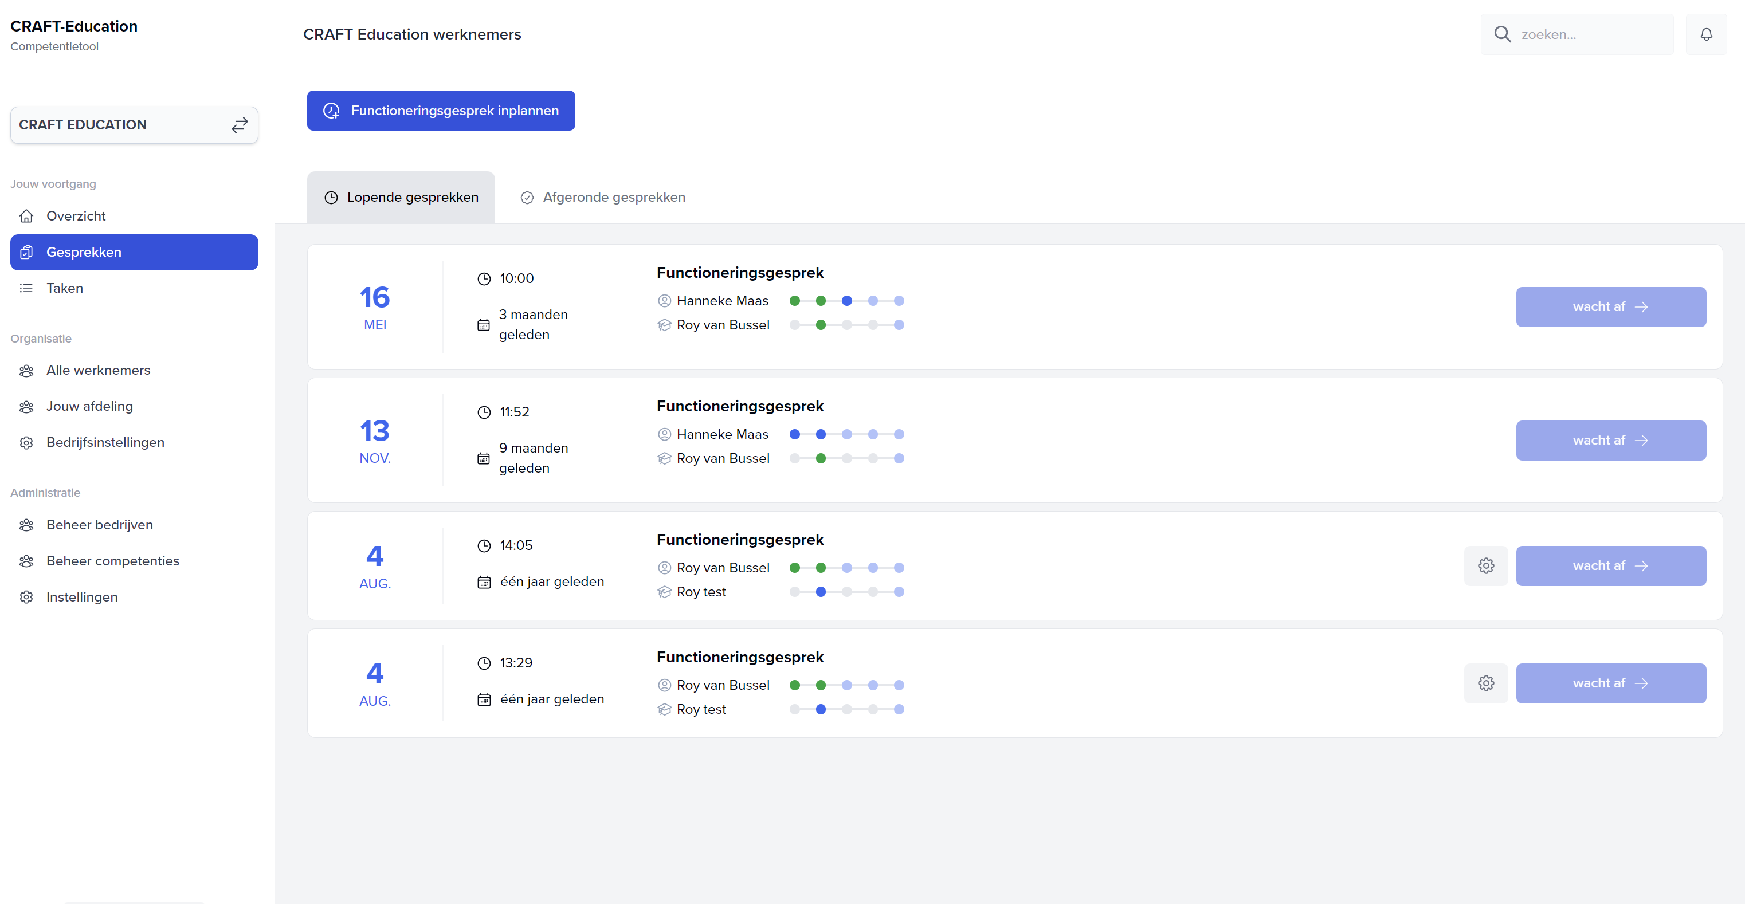Switch to Lopende gesprekken tab
The height and width of the screenshot is (904, 1745).
[401, 197]
